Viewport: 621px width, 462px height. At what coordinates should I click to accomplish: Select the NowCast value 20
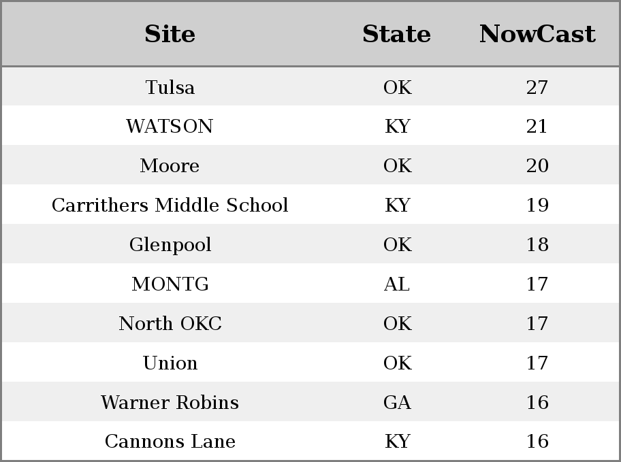coord(537,165)
